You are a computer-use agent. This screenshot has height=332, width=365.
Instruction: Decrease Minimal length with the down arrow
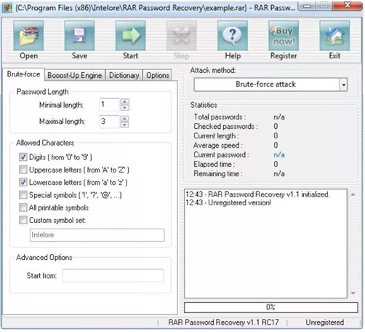click(x=124, y=108)
